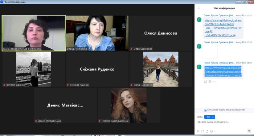The width and height of the screenshot is (254, 136).
Task: Click muted mic icon of Наталія Закаблуківська
Action: click(x=100, y=121)
